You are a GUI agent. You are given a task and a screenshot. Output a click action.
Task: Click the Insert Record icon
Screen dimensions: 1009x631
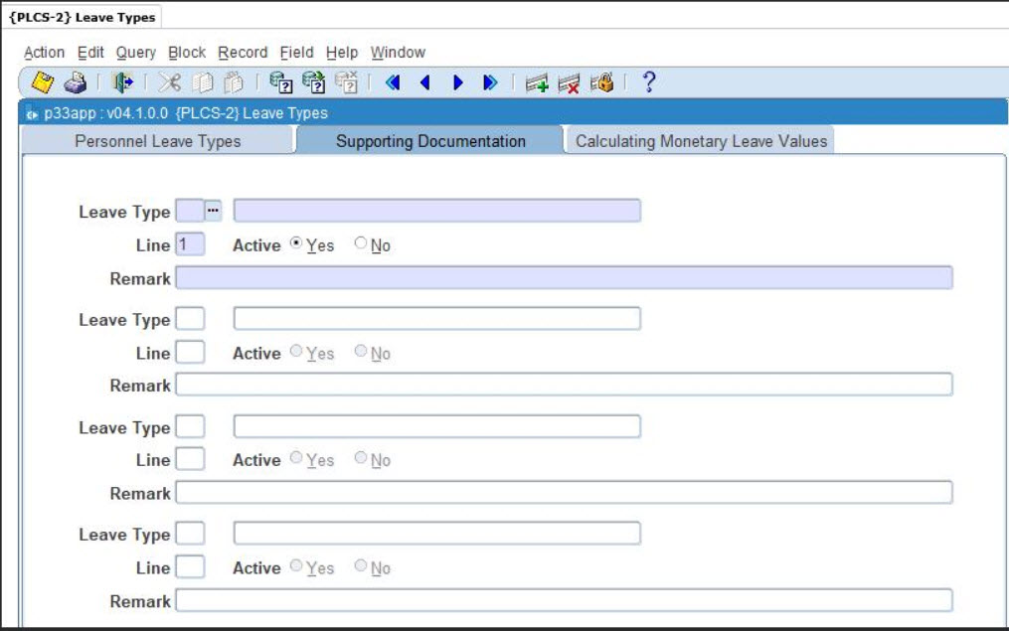point(537,83)
